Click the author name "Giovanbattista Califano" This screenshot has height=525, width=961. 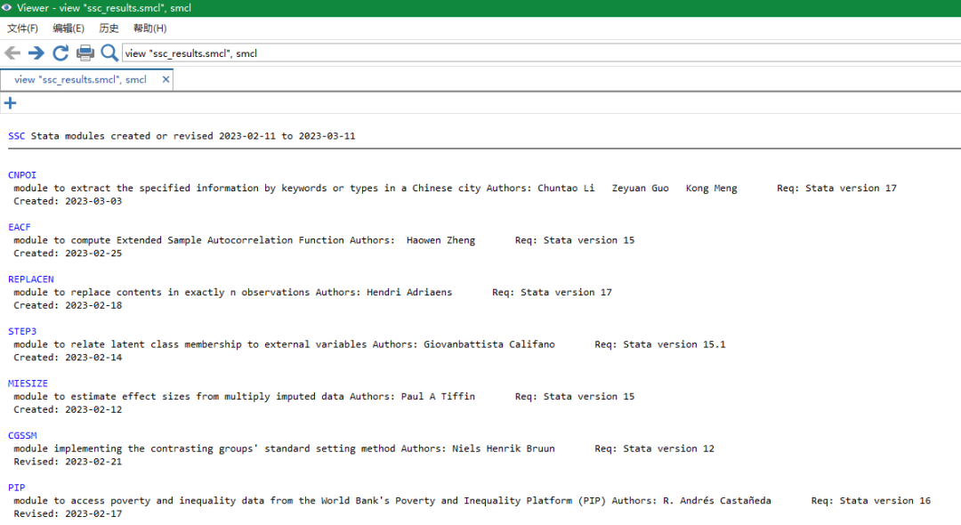[x=489, y=344]
